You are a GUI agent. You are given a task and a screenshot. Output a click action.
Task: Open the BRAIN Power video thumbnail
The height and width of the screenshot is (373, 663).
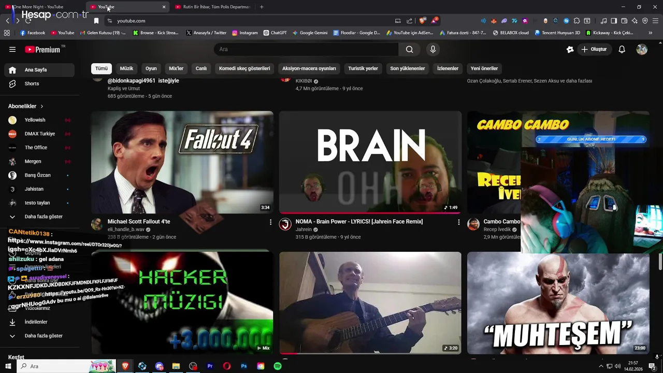click(x=370, y=162)
